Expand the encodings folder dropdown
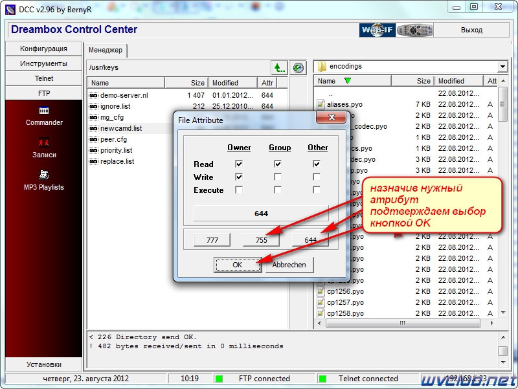 click(x=502, y=67)
